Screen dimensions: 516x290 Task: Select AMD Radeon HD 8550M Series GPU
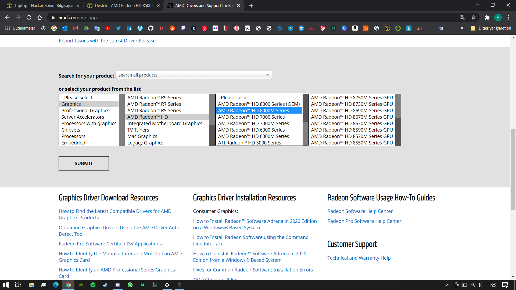coord(352,143)
